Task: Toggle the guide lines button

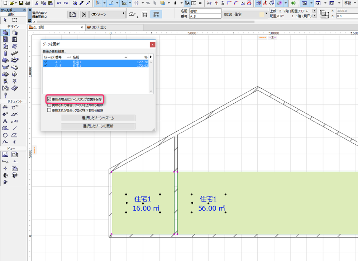Action: click(99, 3)
